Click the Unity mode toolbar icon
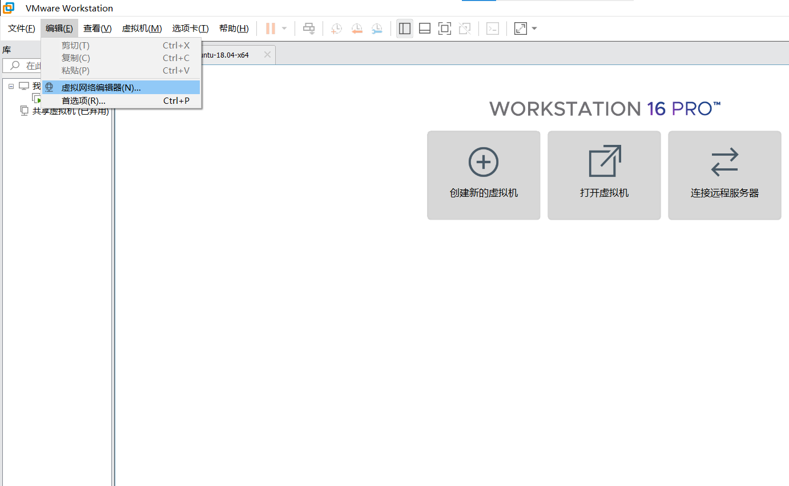Image resolution: width=789 pixels, height=486 pixels. [465, 29]
